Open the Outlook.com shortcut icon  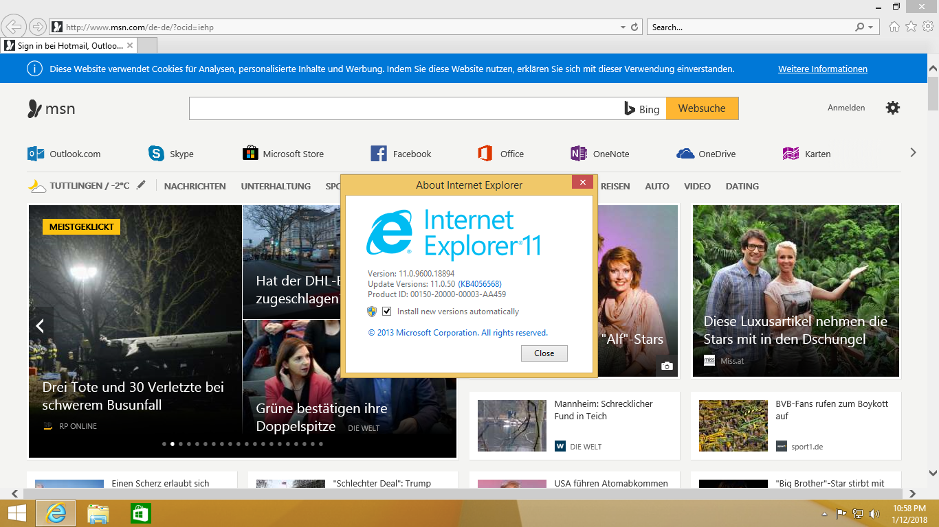36,153
